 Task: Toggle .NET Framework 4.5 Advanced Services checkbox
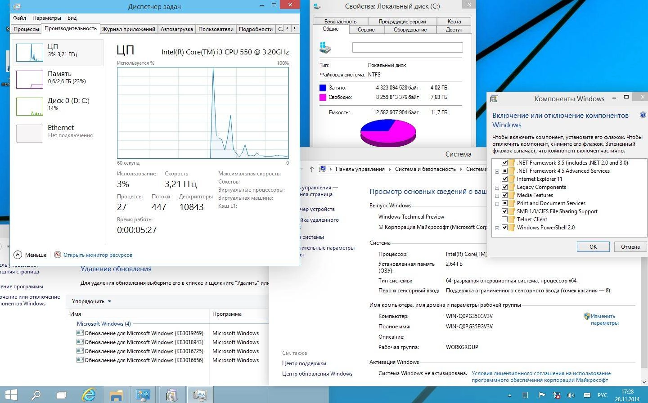click(504, 171)
